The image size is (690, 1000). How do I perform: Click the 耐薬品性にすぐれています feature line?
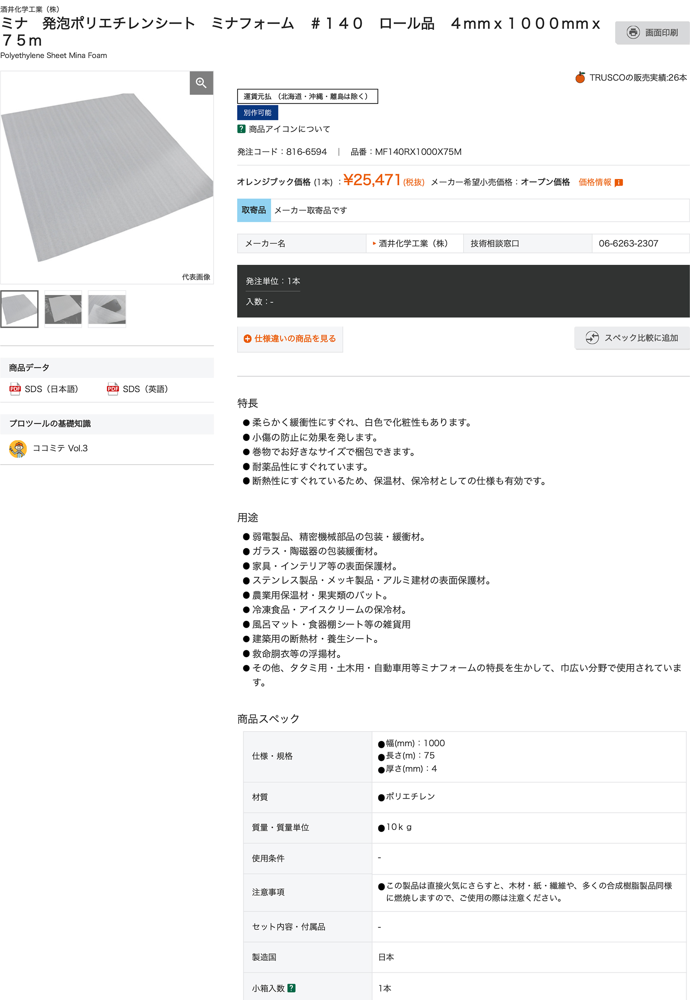point(310,467)
